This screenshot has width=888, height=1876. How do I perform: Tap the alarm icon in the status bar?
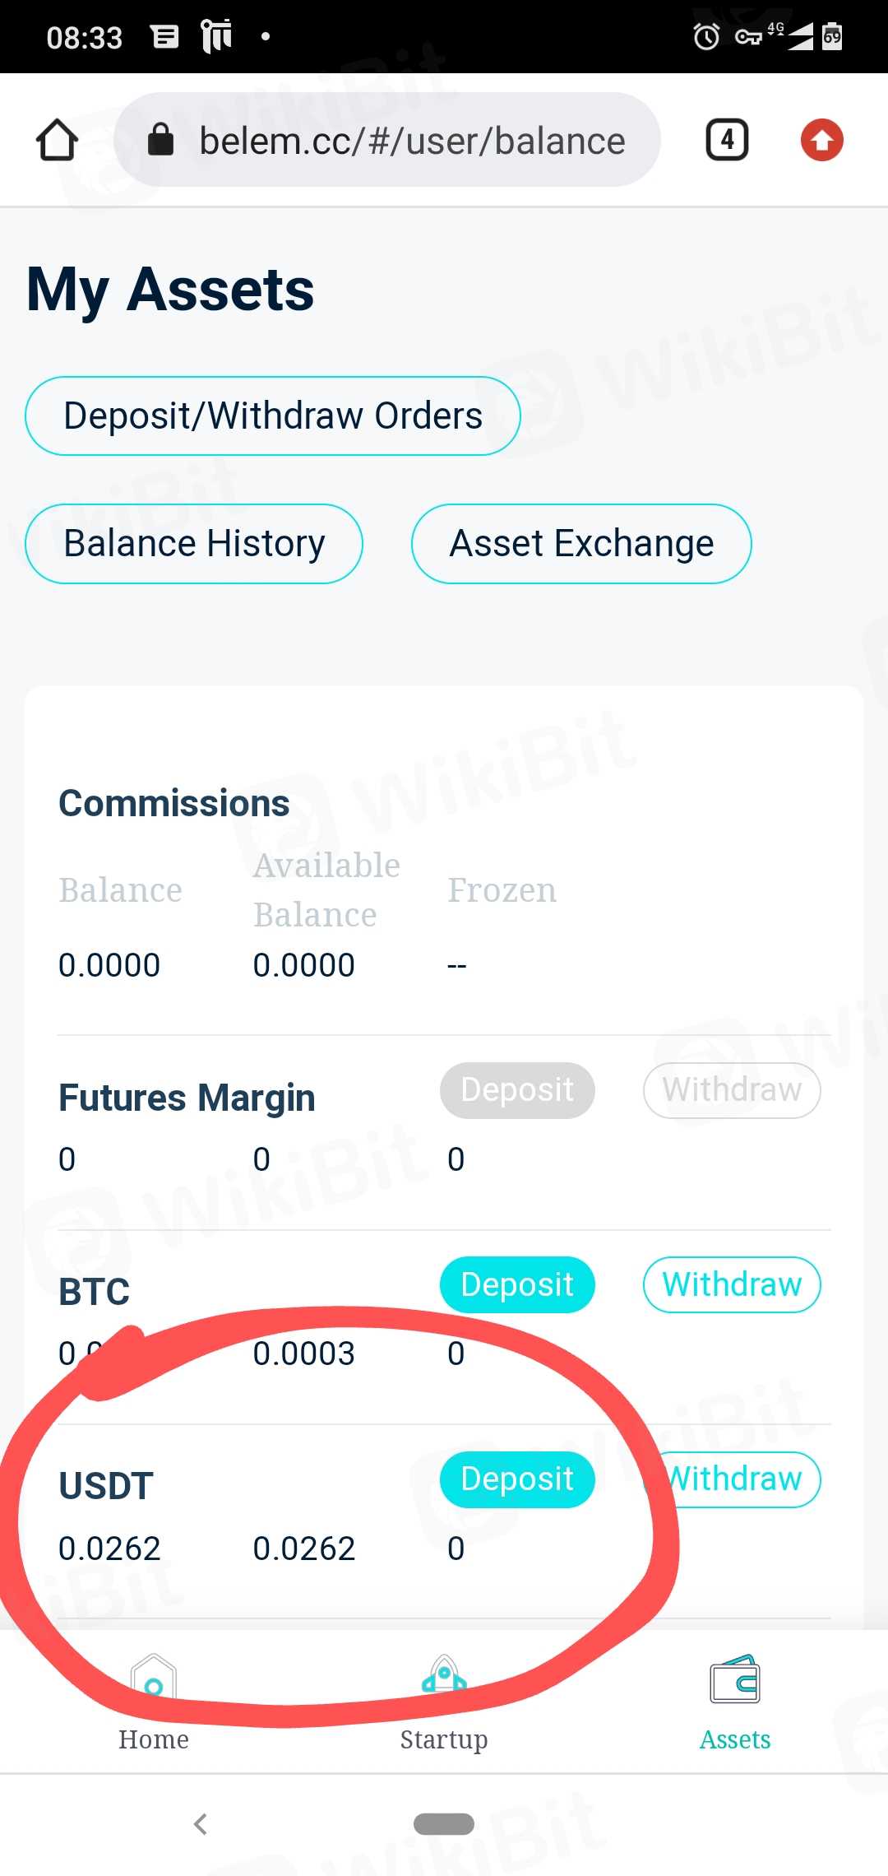coord(706,36)
